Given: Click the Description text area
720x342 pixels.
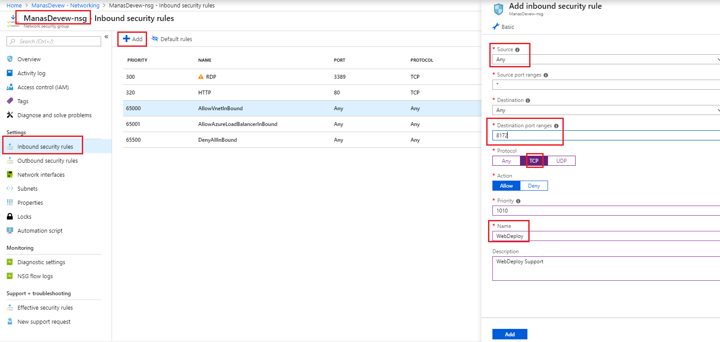Looking at the screenshot, I should (x=606, y=269).
